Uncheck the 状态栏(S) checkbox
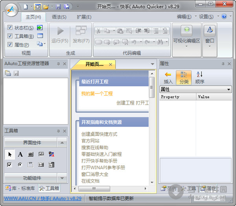236x206 pixels. pyautogui.click(x=10, y=27)
